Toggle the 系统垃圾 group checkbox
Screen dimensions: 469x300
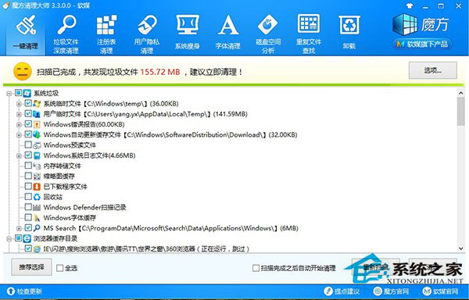pos(19,93)
